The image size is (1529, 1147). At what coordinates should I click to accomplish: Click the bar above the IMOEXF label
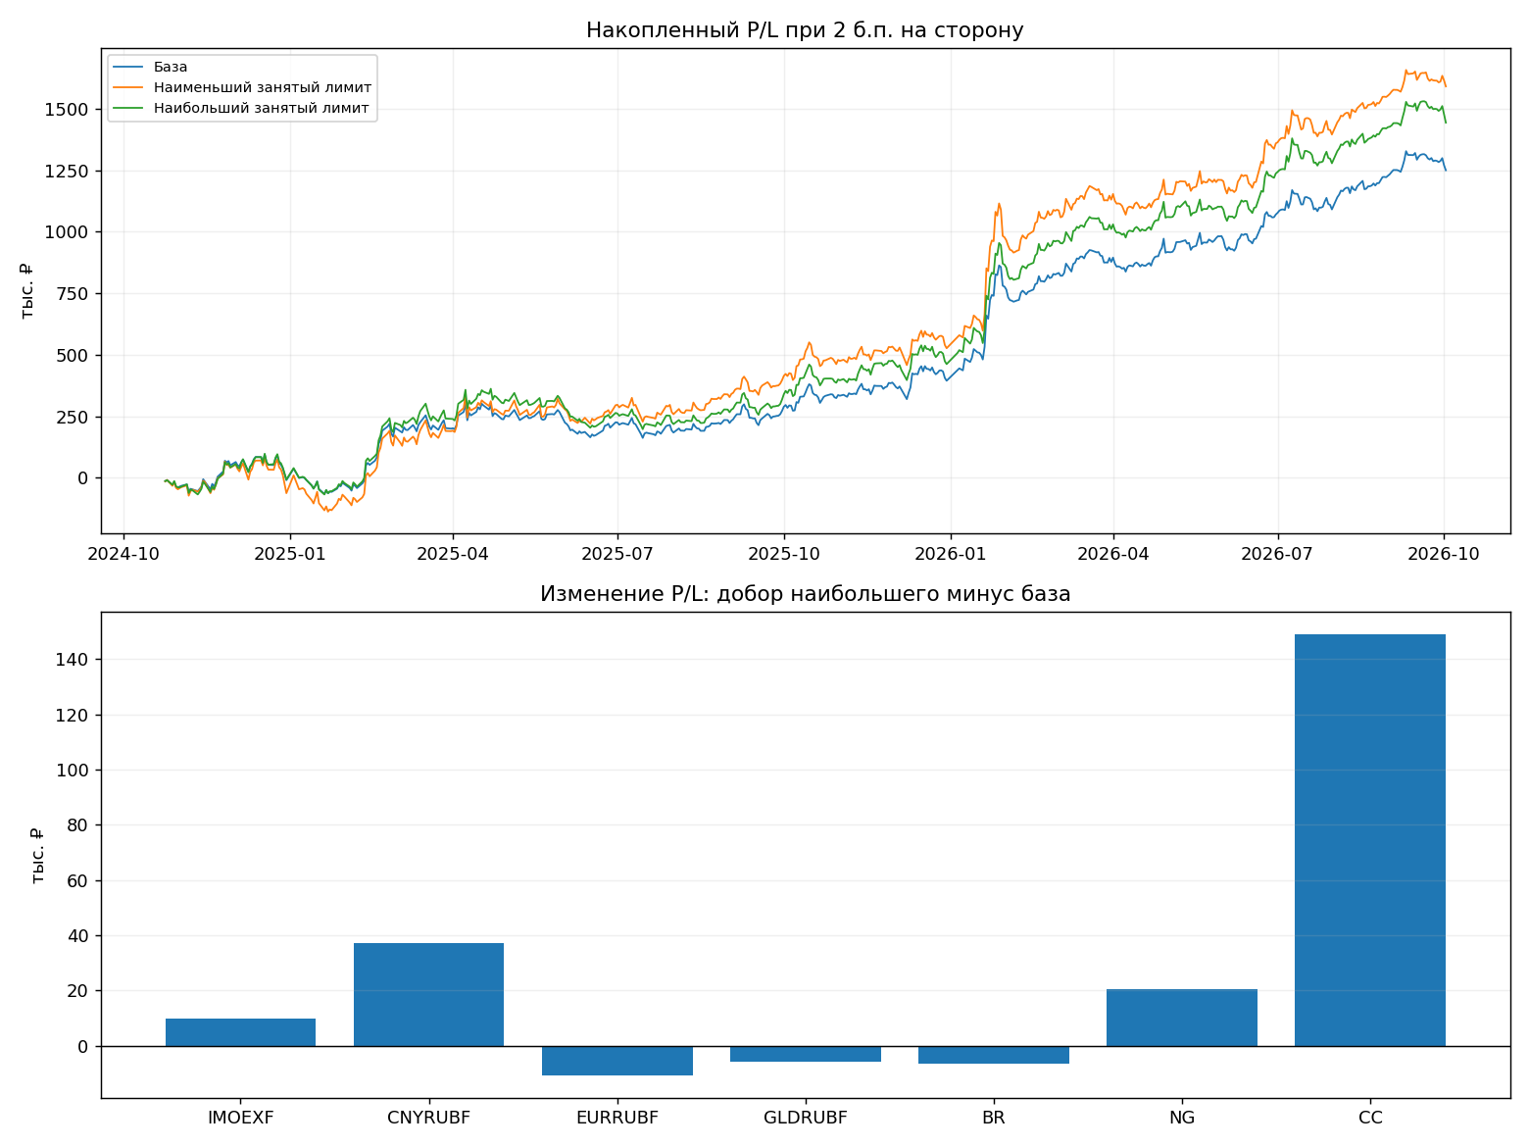tap(241, 1032)
